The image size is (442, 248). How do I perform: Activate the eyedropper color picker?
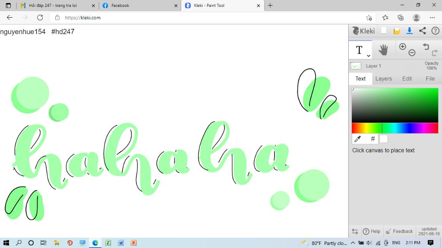click(357, 139)
